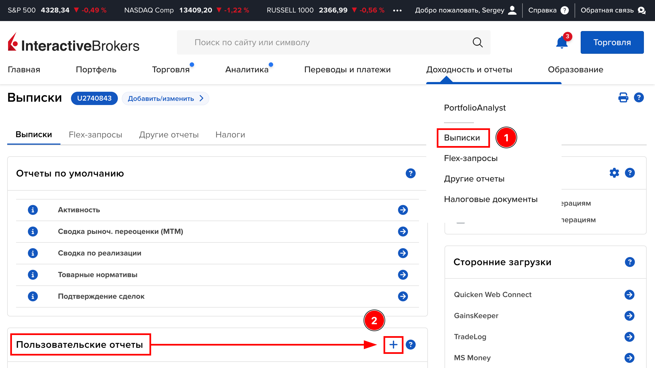Open the Образование menu
The height and width of the screenshot is (368, 655).
pos(575,70)
